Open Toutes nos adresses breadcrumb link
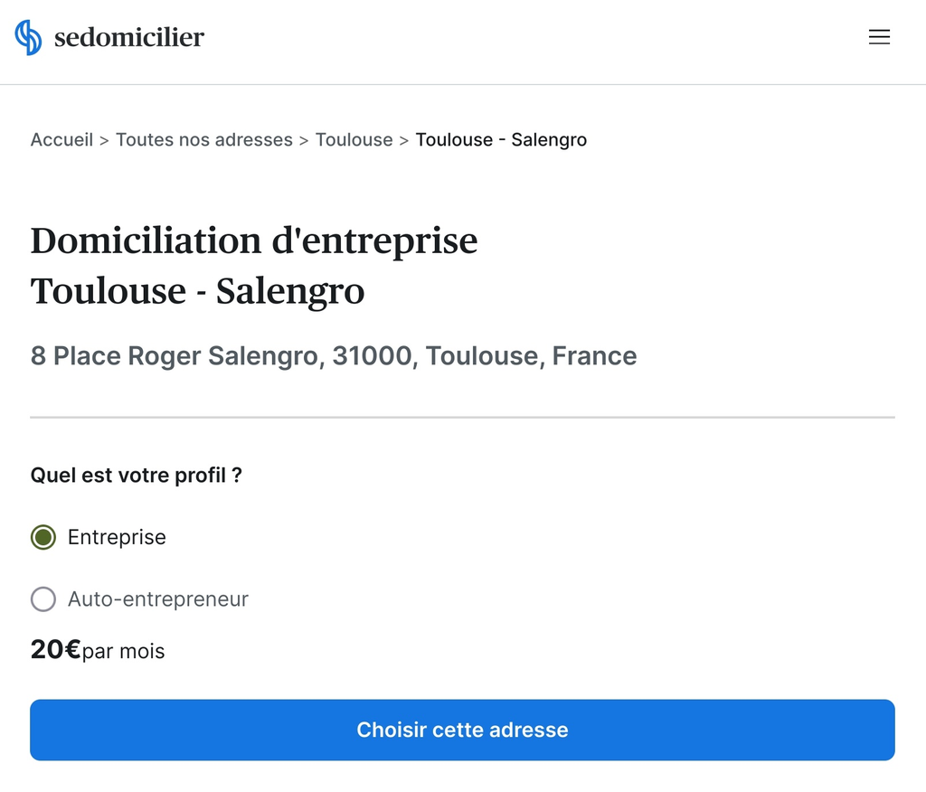926x792 pixels. coord(204,140)
